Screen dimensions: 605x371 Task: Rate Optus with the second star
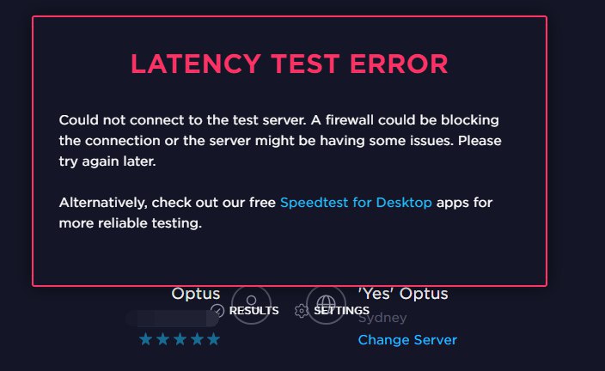click(162, 340)
